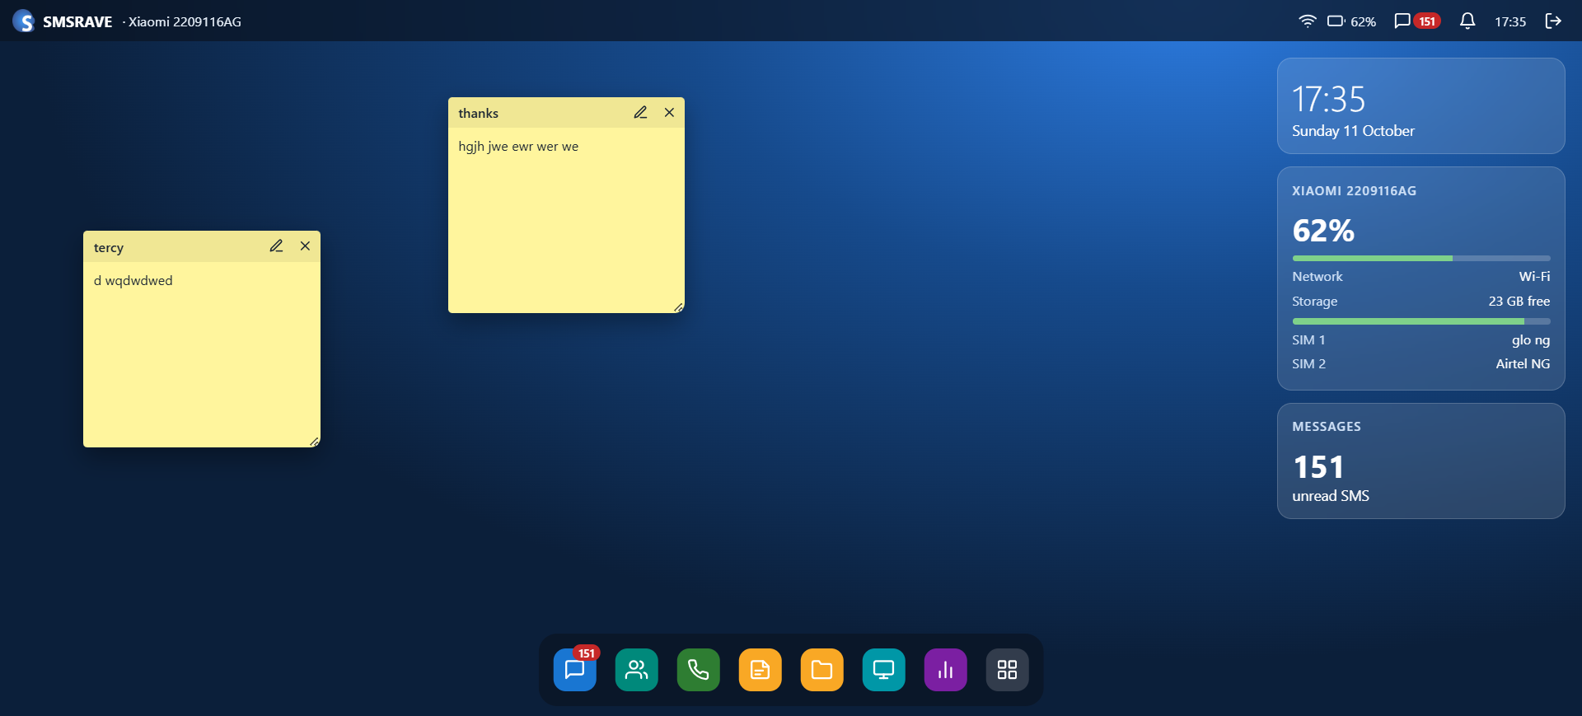Click the 'thanks' note title
Screen dimensions: 1582x716
[x=479, y=114]
